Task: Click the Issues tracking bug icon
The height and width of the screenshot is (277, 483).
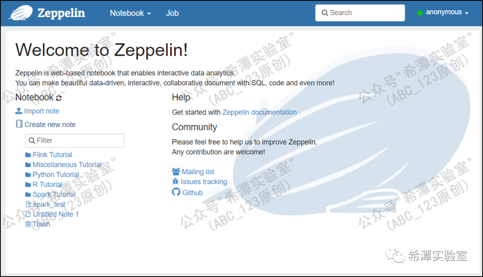Action: [175, 181]
